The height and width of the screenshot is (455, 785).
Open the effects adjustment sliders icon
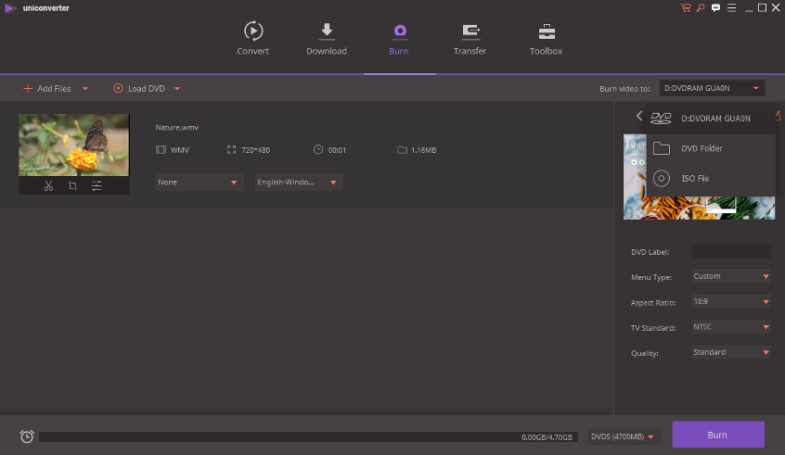coord(97,186)
